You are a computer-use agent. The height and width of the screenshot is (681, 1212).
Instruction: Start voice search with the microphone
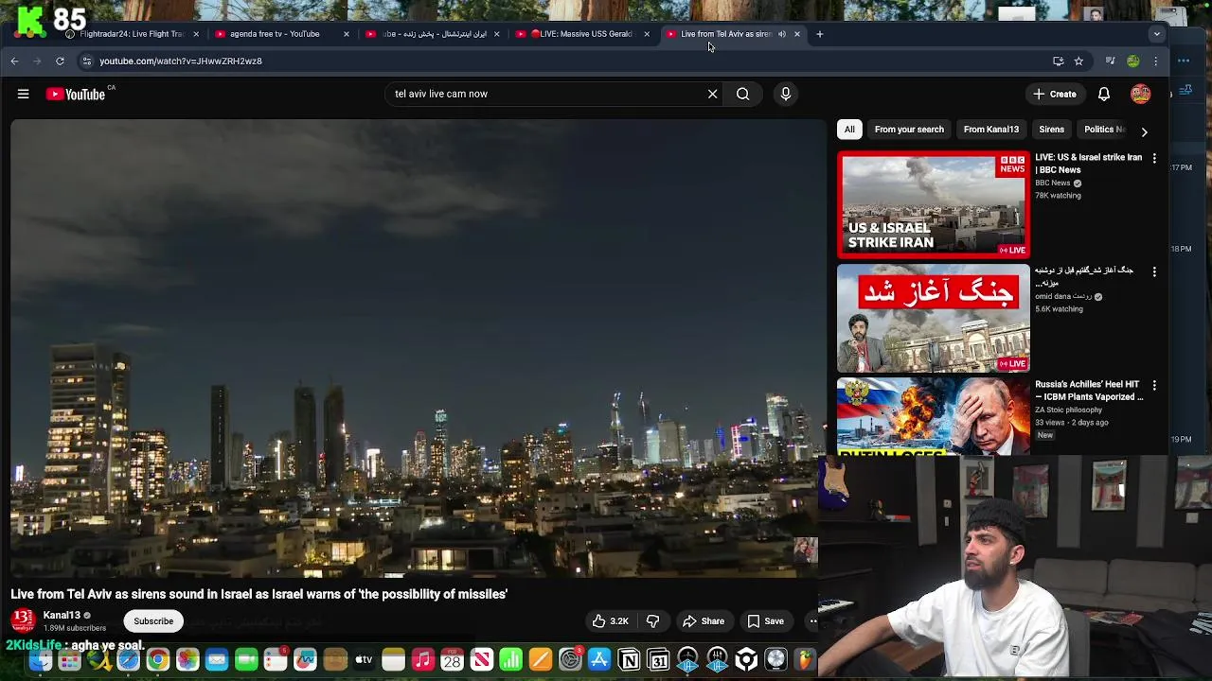pos(785,94)
